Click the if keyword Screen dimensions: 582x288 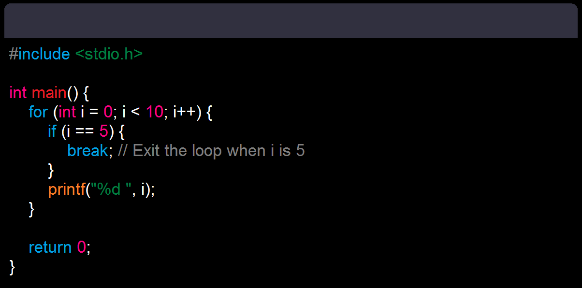(52, 131)
